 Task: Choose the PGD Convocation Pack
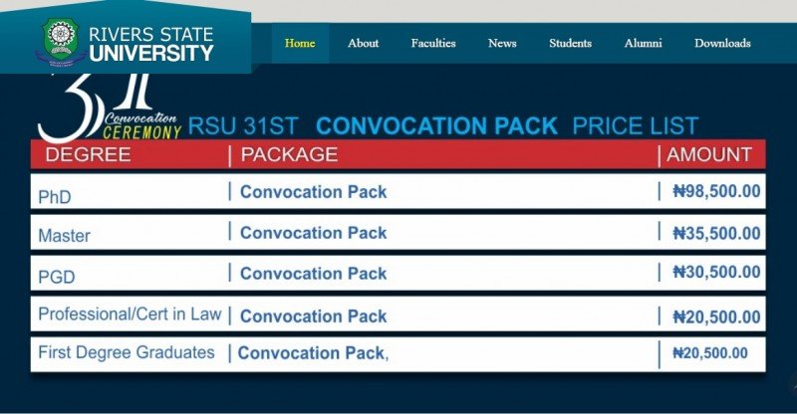313,274
